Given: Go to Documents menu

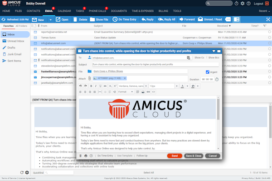Looking at the screenshot, I should pyautogui.click(x=119, y=11).
